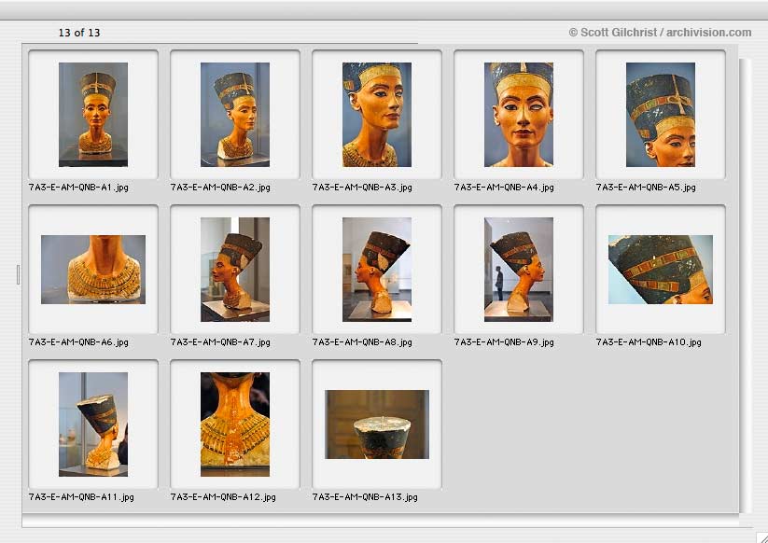Pick the right-facing profile thumbnail A9
This screenshot has width=768, height=543.
[519, 270]
